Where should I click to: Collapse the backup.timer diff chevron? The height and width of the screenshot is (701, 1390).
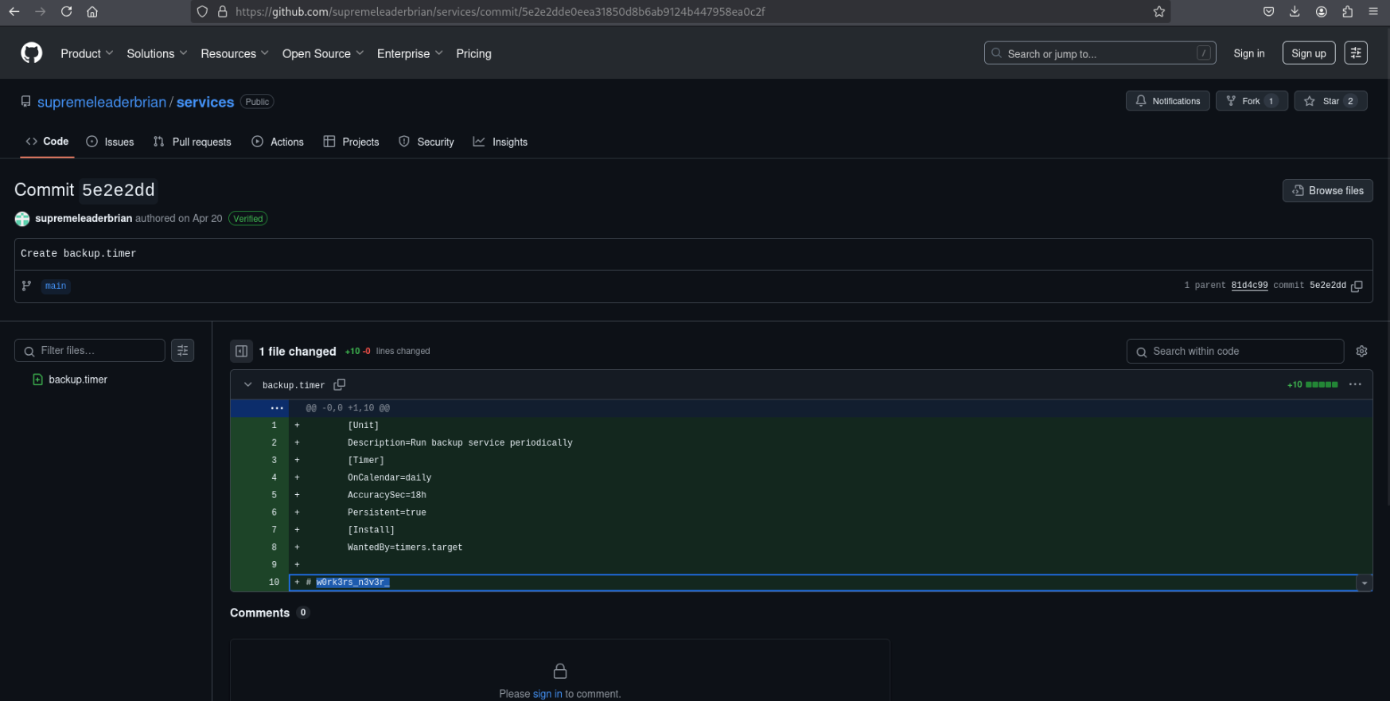click(247, 385)
